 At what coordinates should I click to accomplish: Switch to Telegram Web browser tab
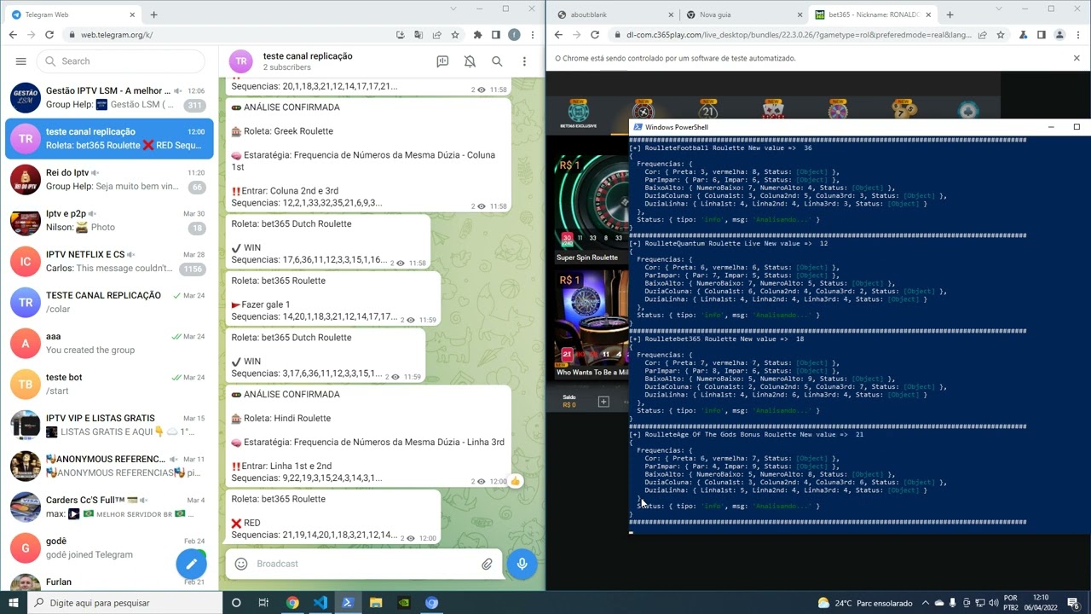tap(72, 14)
